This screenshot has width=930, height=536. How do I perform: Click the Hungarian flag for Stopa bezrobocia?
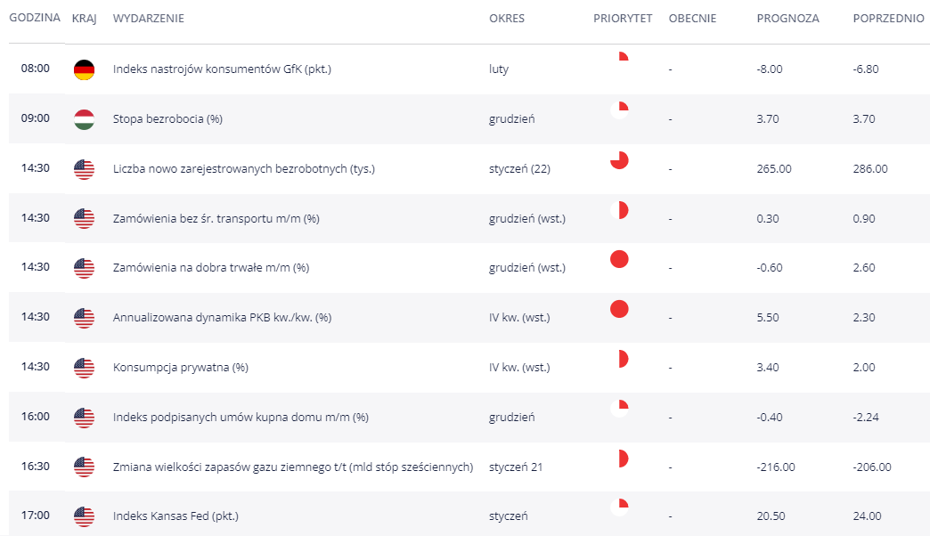84,119
